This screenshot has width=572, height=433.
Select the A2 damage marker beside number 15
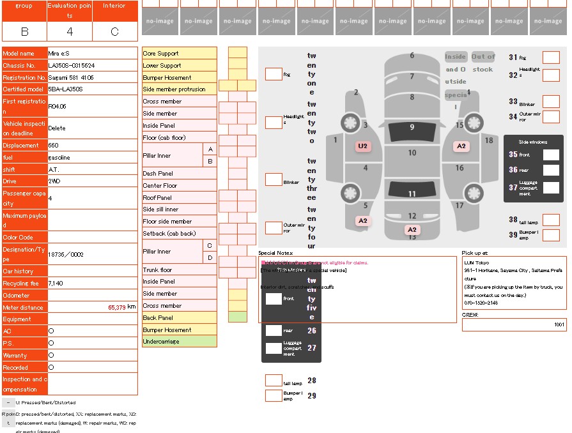tap(461, 146)
